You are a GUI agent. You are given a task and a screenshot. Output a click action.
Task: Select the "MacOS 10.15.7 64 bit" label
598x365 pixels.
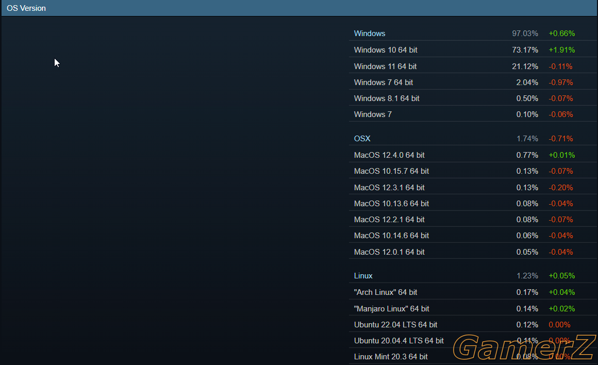(x=391, y=171)
